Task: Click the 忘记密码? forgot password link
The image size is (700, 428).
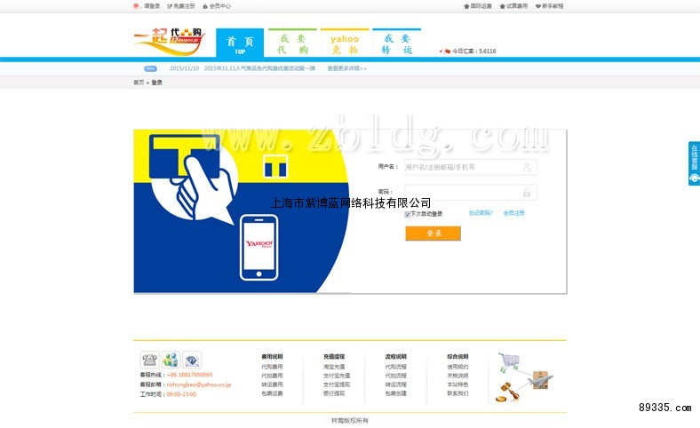Action: (x=481, y=213)
